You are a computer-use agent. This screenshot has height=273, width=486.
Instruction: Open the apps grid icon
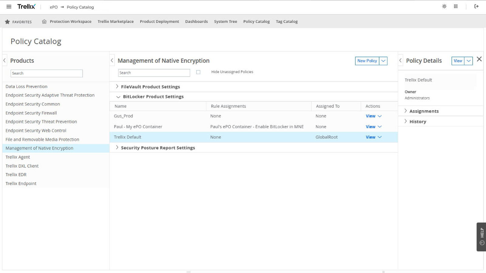[456, 6]
